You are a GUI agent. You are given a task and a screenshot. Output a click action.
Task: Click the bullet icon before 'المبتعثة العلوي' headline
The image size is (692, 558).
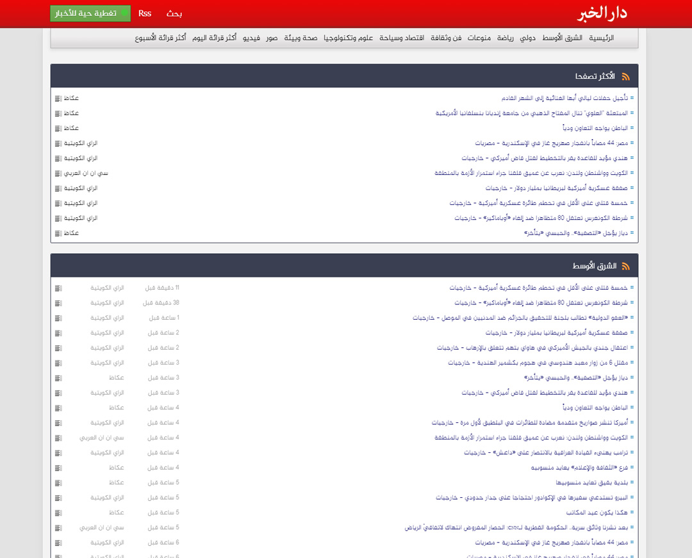point(632,113)
